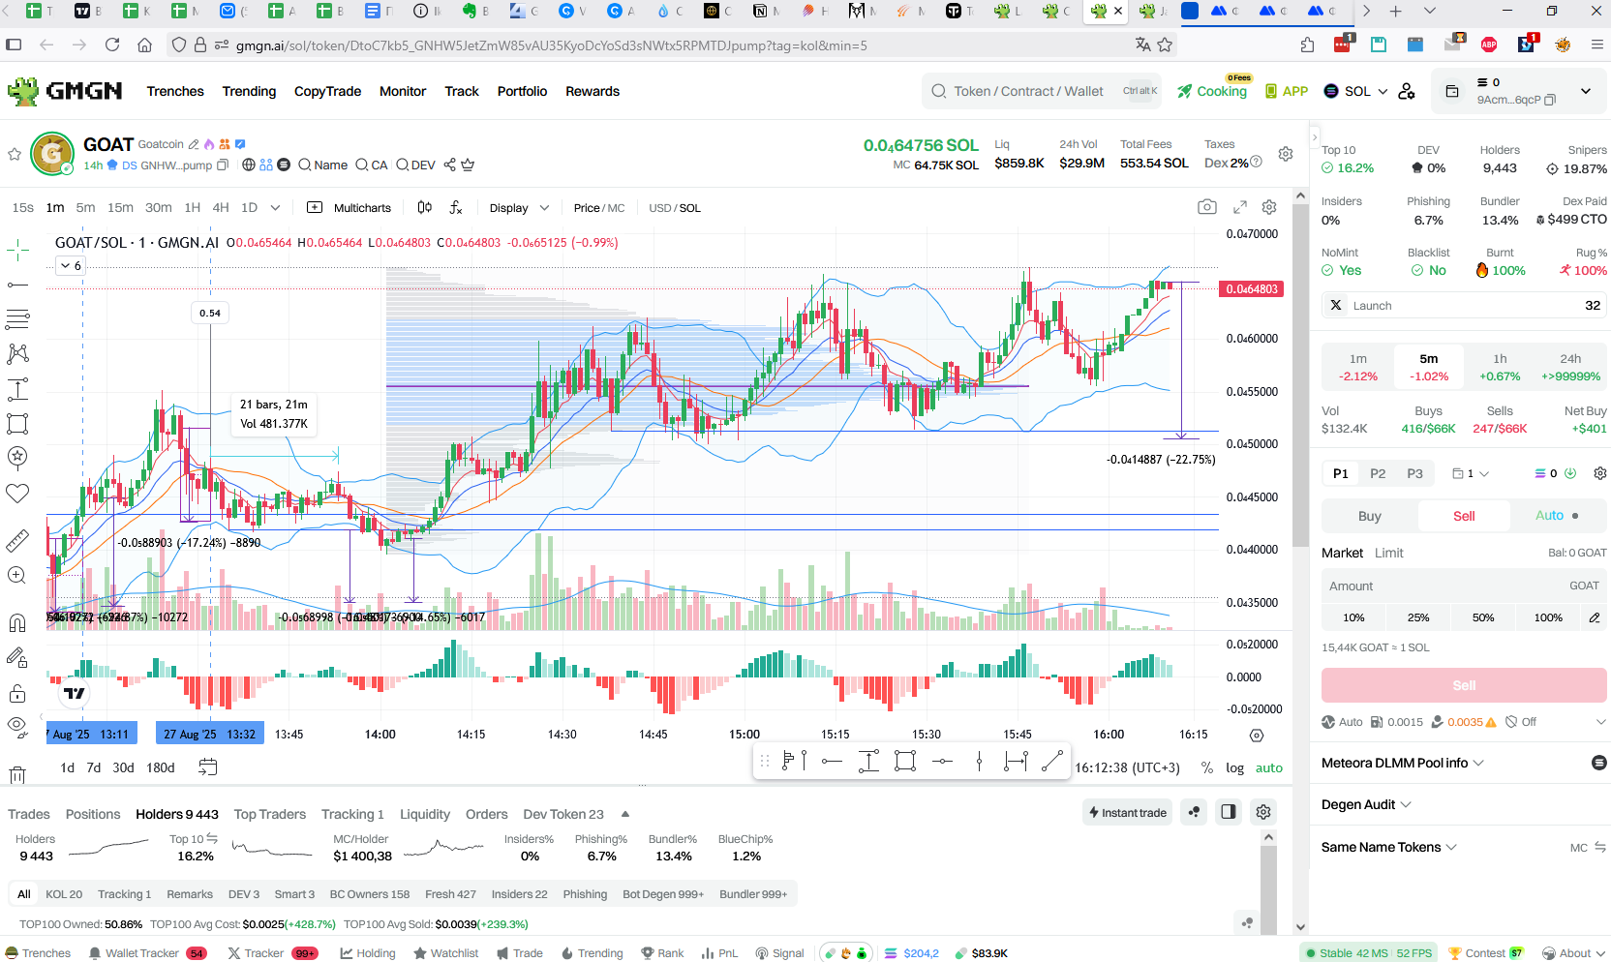Add GOAT to favorites star
The height and width of the screenshot is (962, 1611).
15,154
